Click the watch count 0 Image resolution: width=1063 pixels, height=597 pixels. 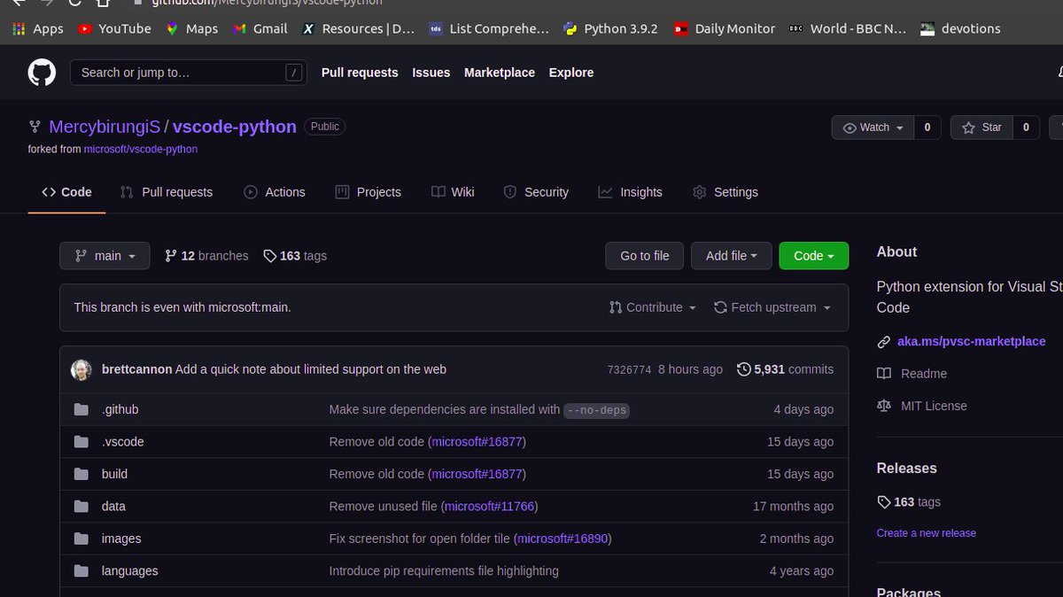[927, 128]
